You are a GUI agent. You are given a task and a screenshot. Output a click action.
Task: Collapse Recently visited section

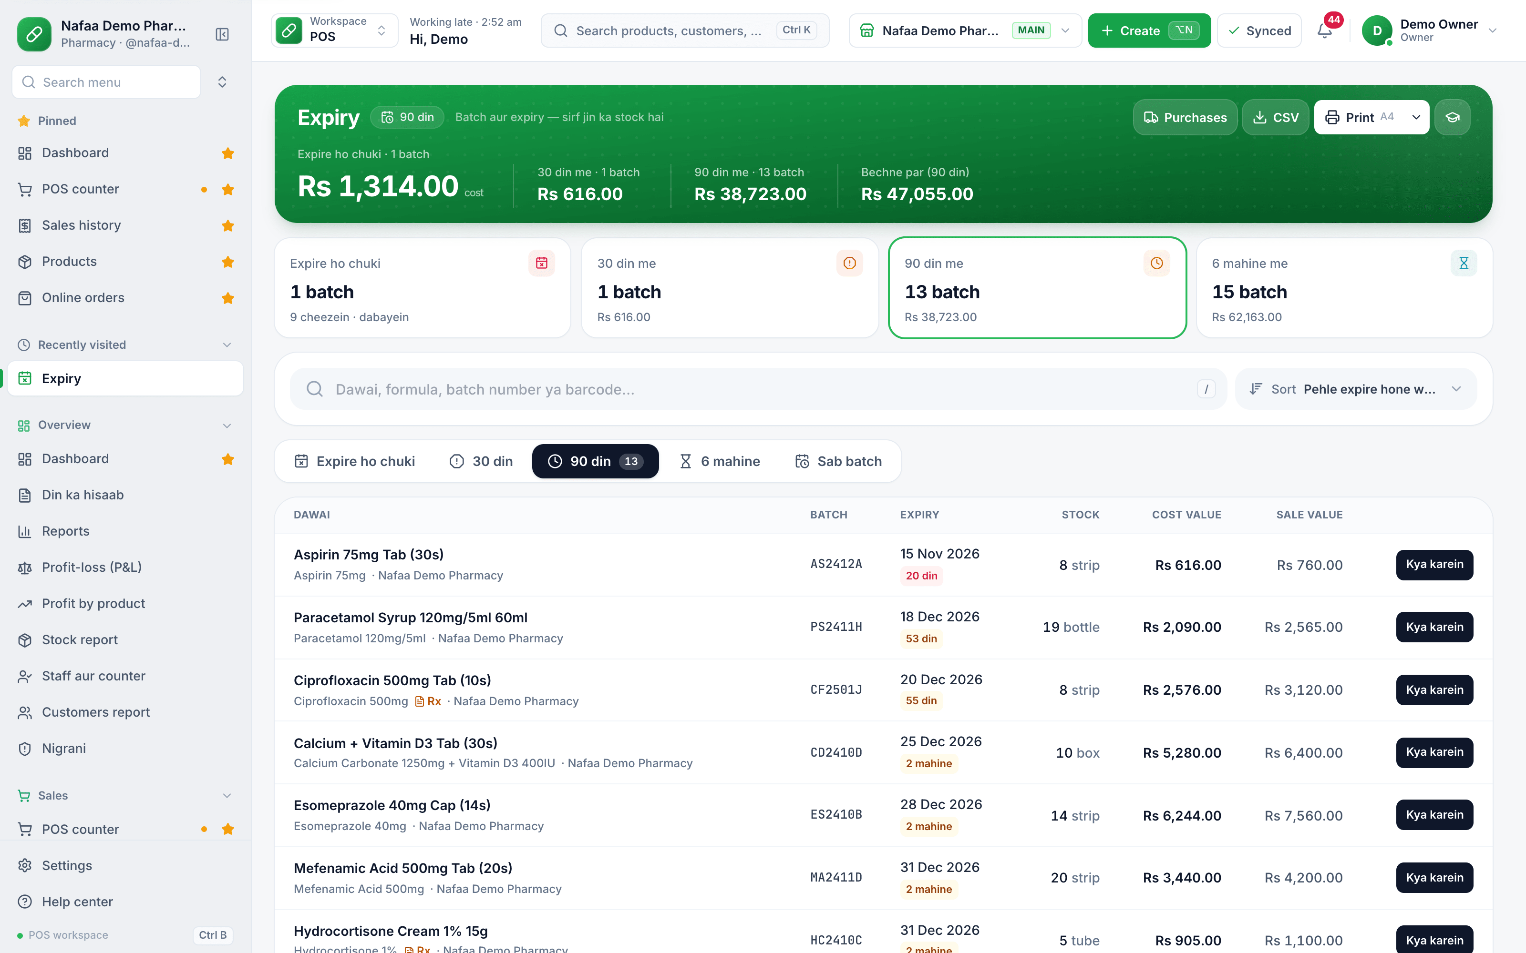click(227, 345)
